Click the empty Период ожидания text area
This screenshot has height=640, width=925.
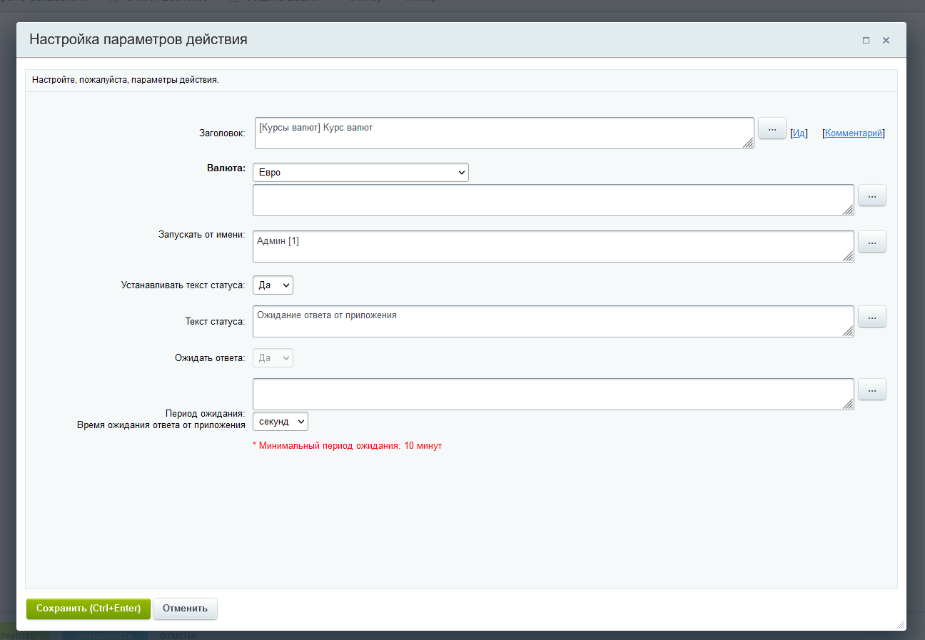[x=552, y=394]
